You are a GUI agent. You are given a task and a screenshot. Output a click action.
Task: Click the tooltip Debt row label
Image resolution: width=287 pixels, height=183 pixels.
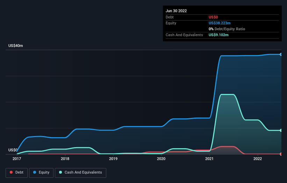[170, 17]
